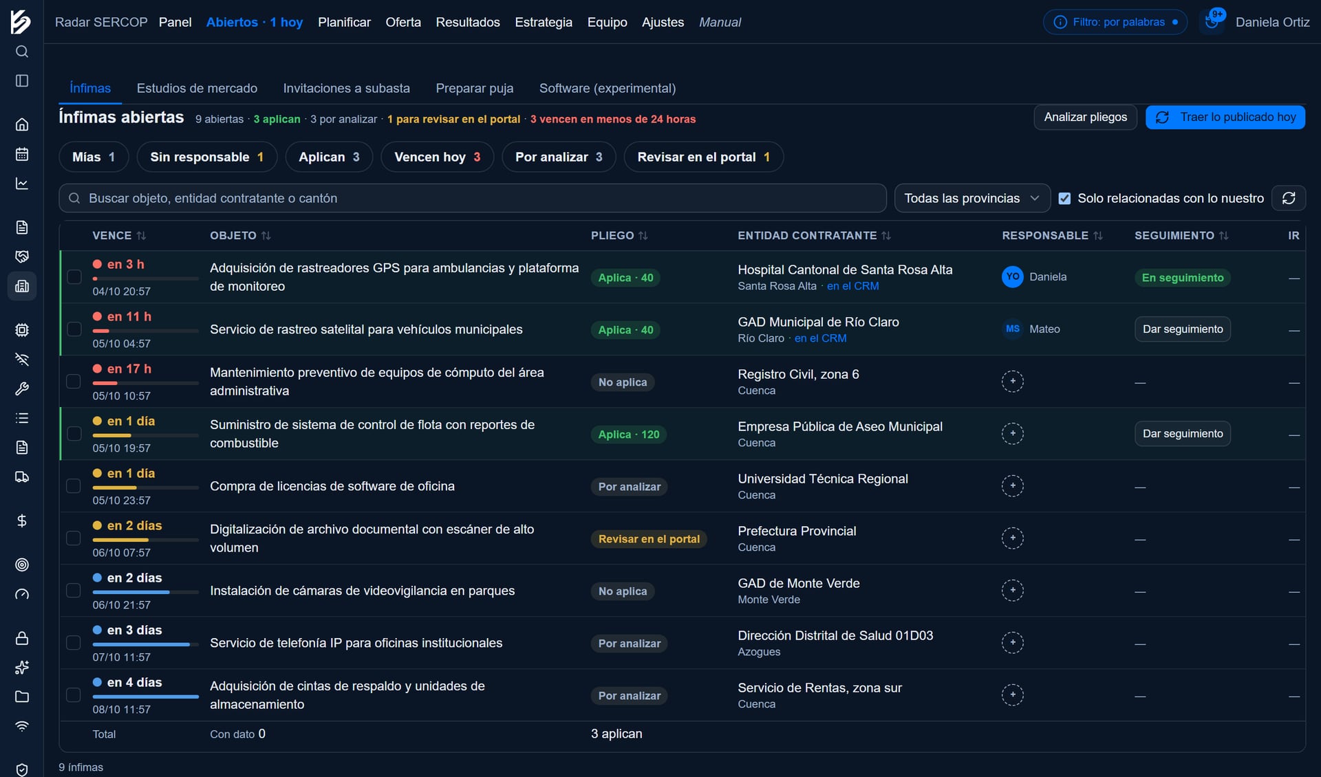The width and height of the screenshot is (1321, 777).
Task: Click the notifications bell with the 9+ badge
Action: coord(1212,21)
